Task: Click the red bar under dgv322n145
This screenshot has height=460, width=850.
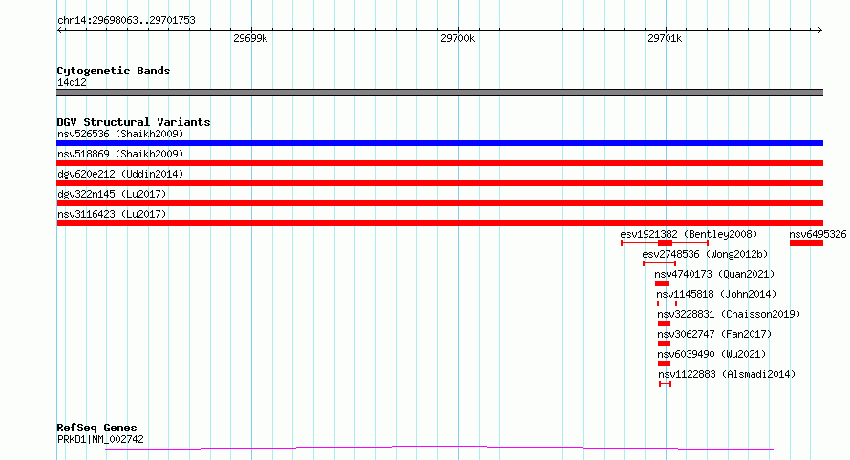Action: (439, 203)
